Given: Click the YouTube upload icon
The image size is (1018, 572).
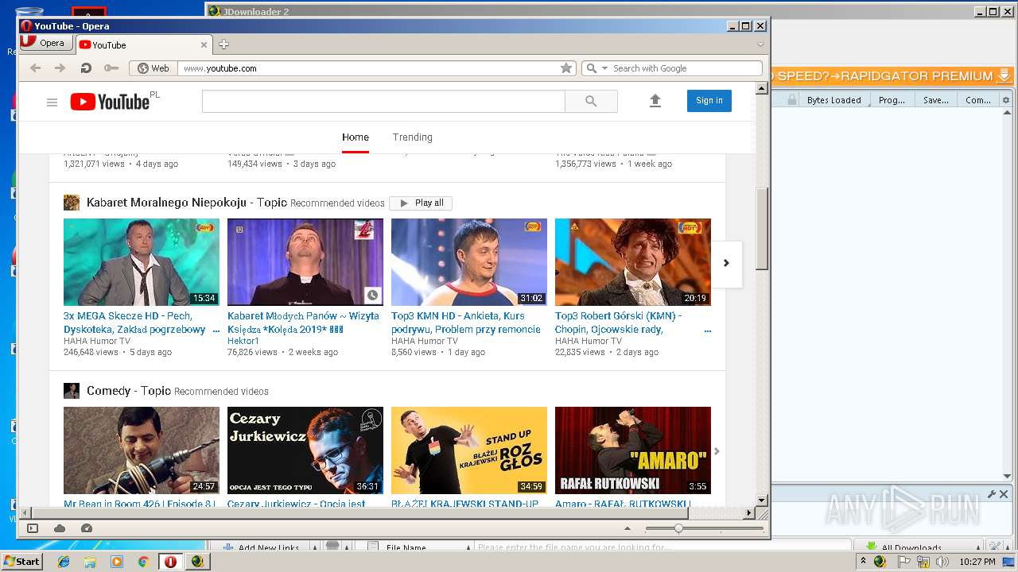Looking at the screenshot, I should point(655,101).
